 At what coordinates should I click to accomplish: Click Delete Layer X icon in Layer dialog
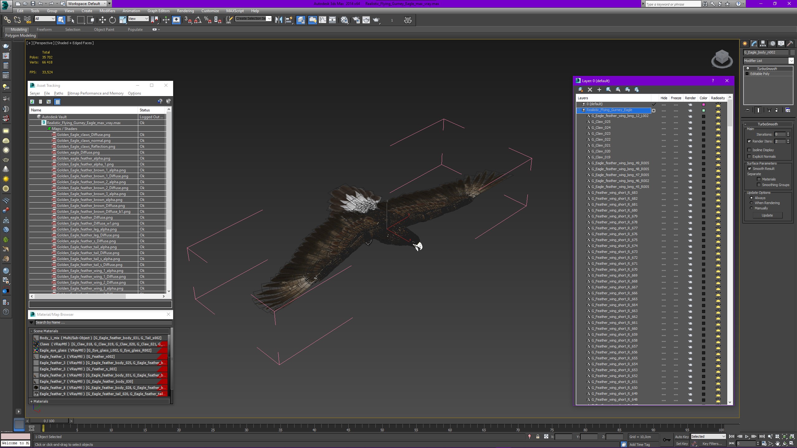tap(590, 90)
